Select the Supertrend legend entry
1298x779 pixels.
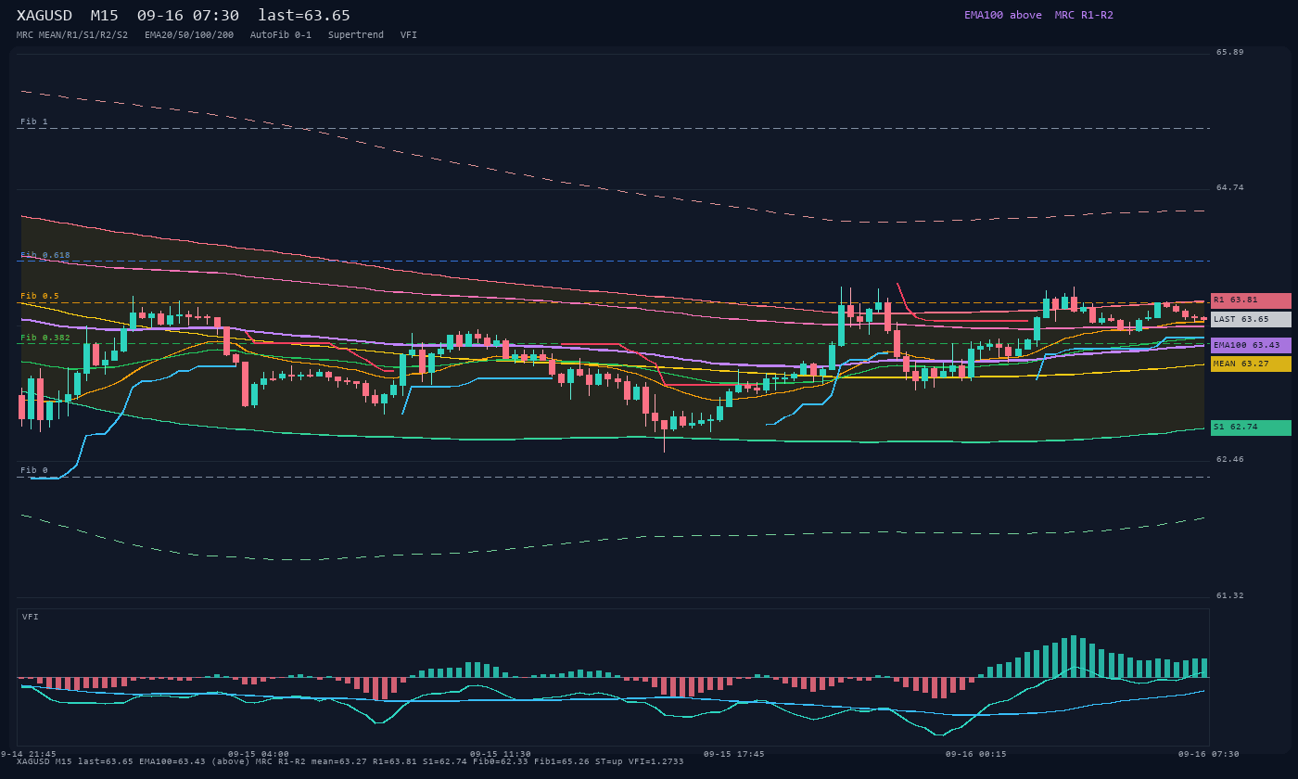(x=356, y=35)
